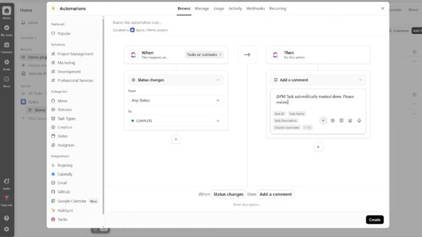Switch to the Usage tab
The height and width of the screenshot is (237, 422).
tap(219, 9)
